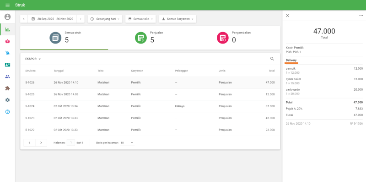Click customer name Kahaya

[x=179, y=106]
